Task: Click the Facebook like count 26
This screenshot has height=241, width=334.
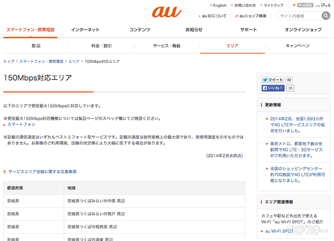Action: click(290, 88)
